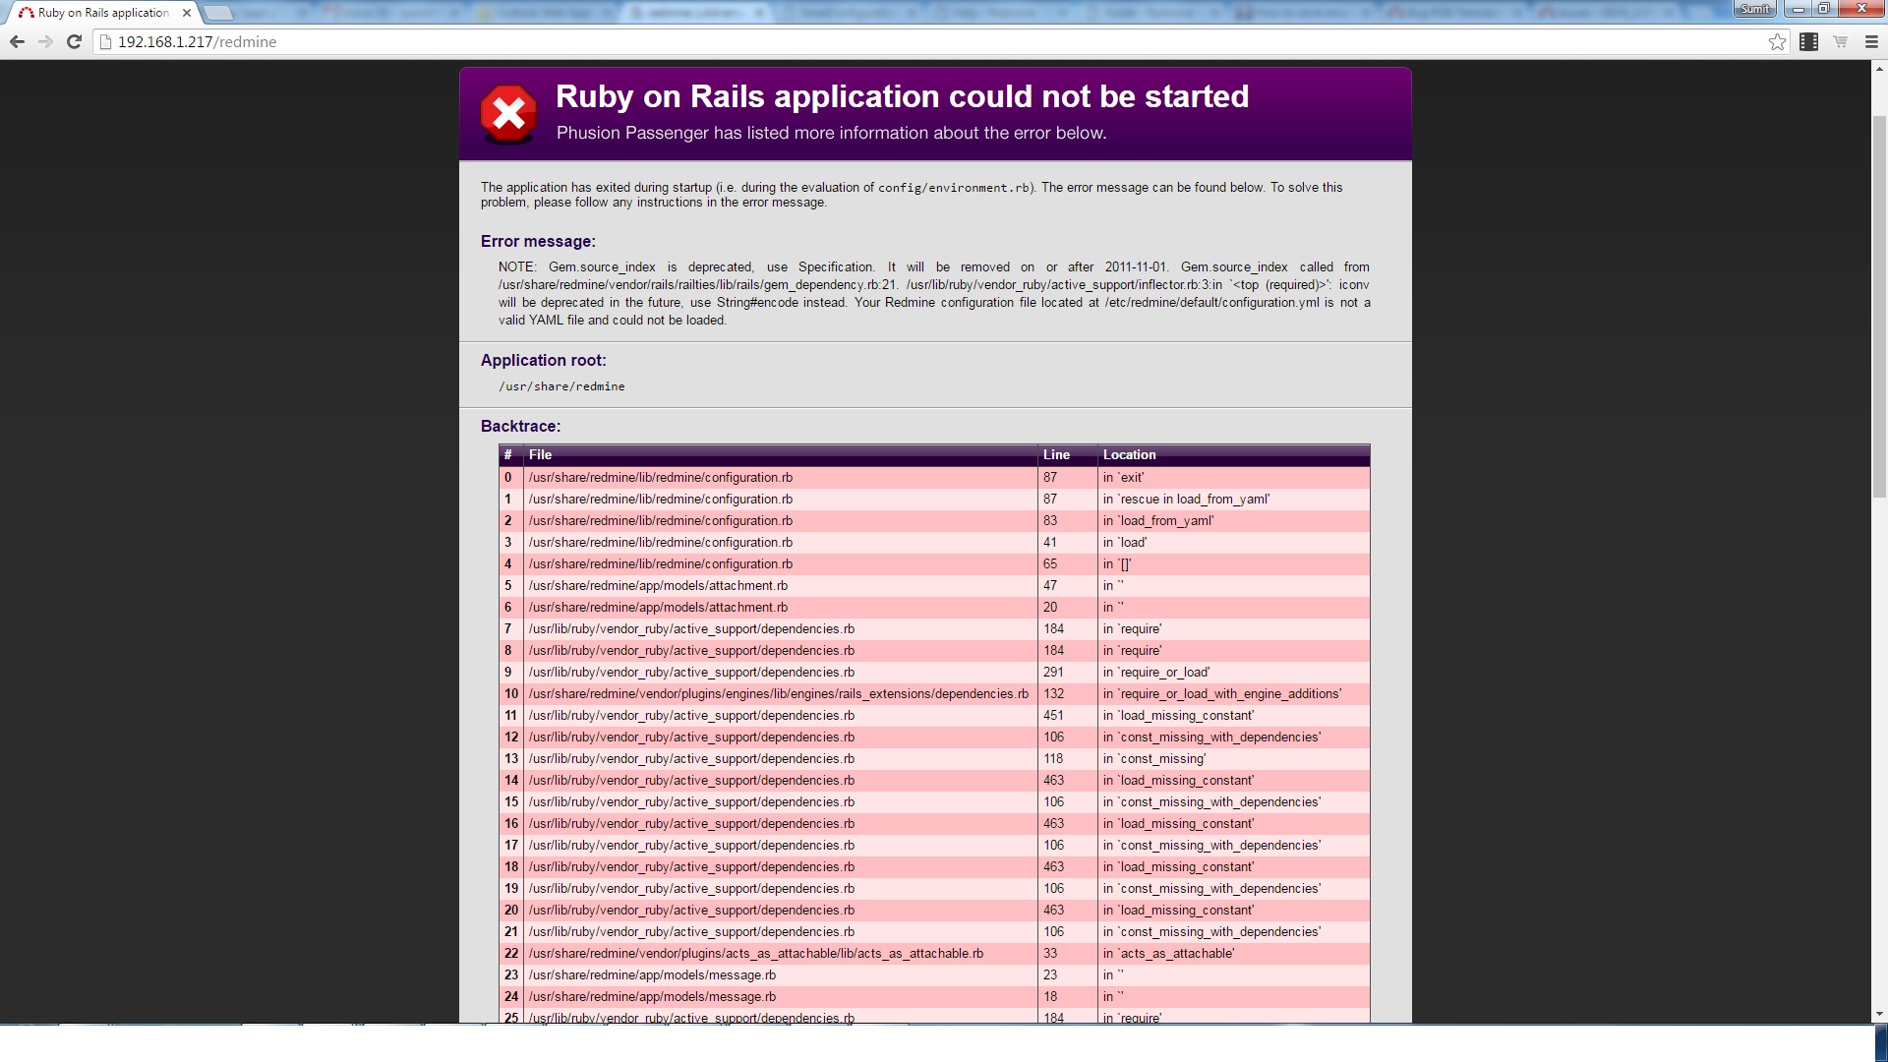The width and height of the screenshot is (1888, 1062).
Task: Click the 'Backtrace:' heading
Action: pos(520,426)
